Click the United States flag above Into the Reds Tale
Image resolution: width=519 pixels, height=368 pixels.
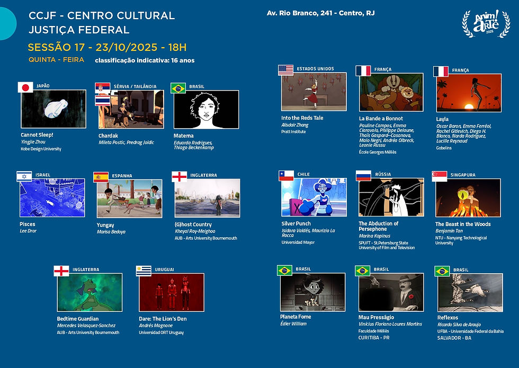285,70
